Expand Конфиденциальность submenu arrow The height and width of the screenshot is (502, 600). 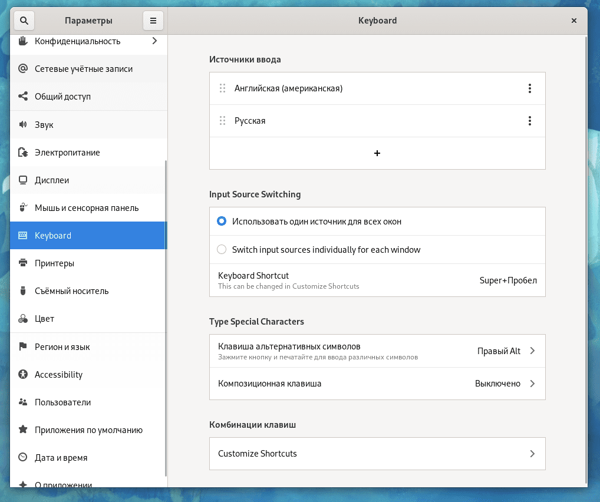click(154, 41)
